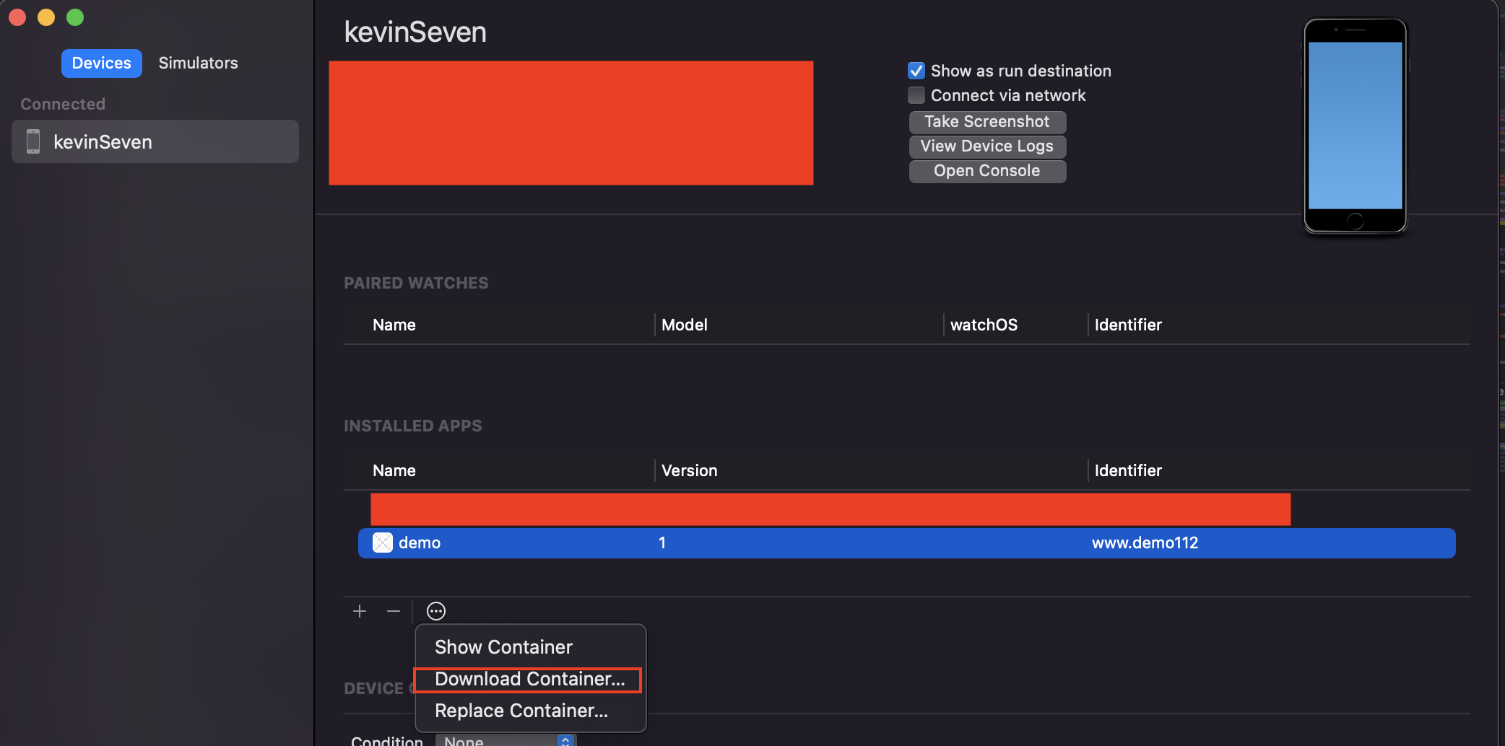Click the iPhone device preview image

pyautogui.click(x=1356, y=126)
